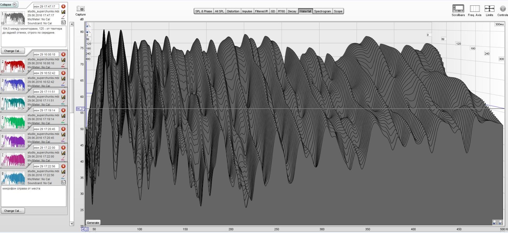Delete measurement 8 via red X icon
This screenshot has width=508, height=233.
coord(63,166)
